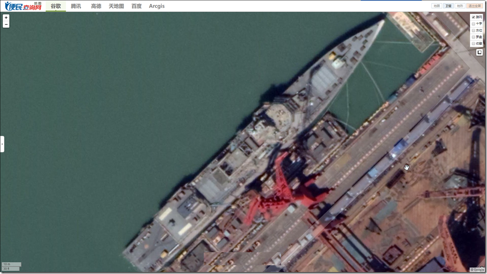Click the square box tool icon
The image size is (487, 274).
tap(479, 52)
